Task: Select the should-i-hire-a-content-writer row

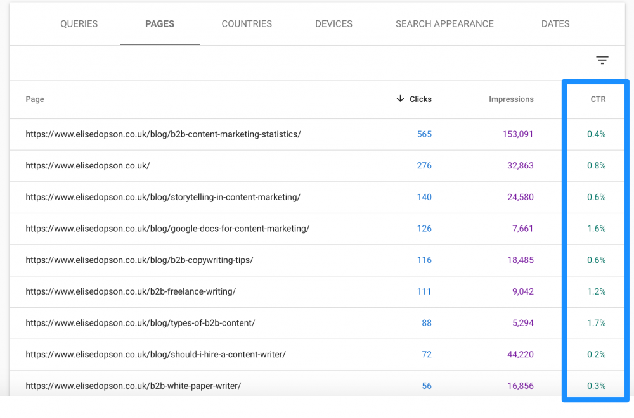Action: pos(155,355)
